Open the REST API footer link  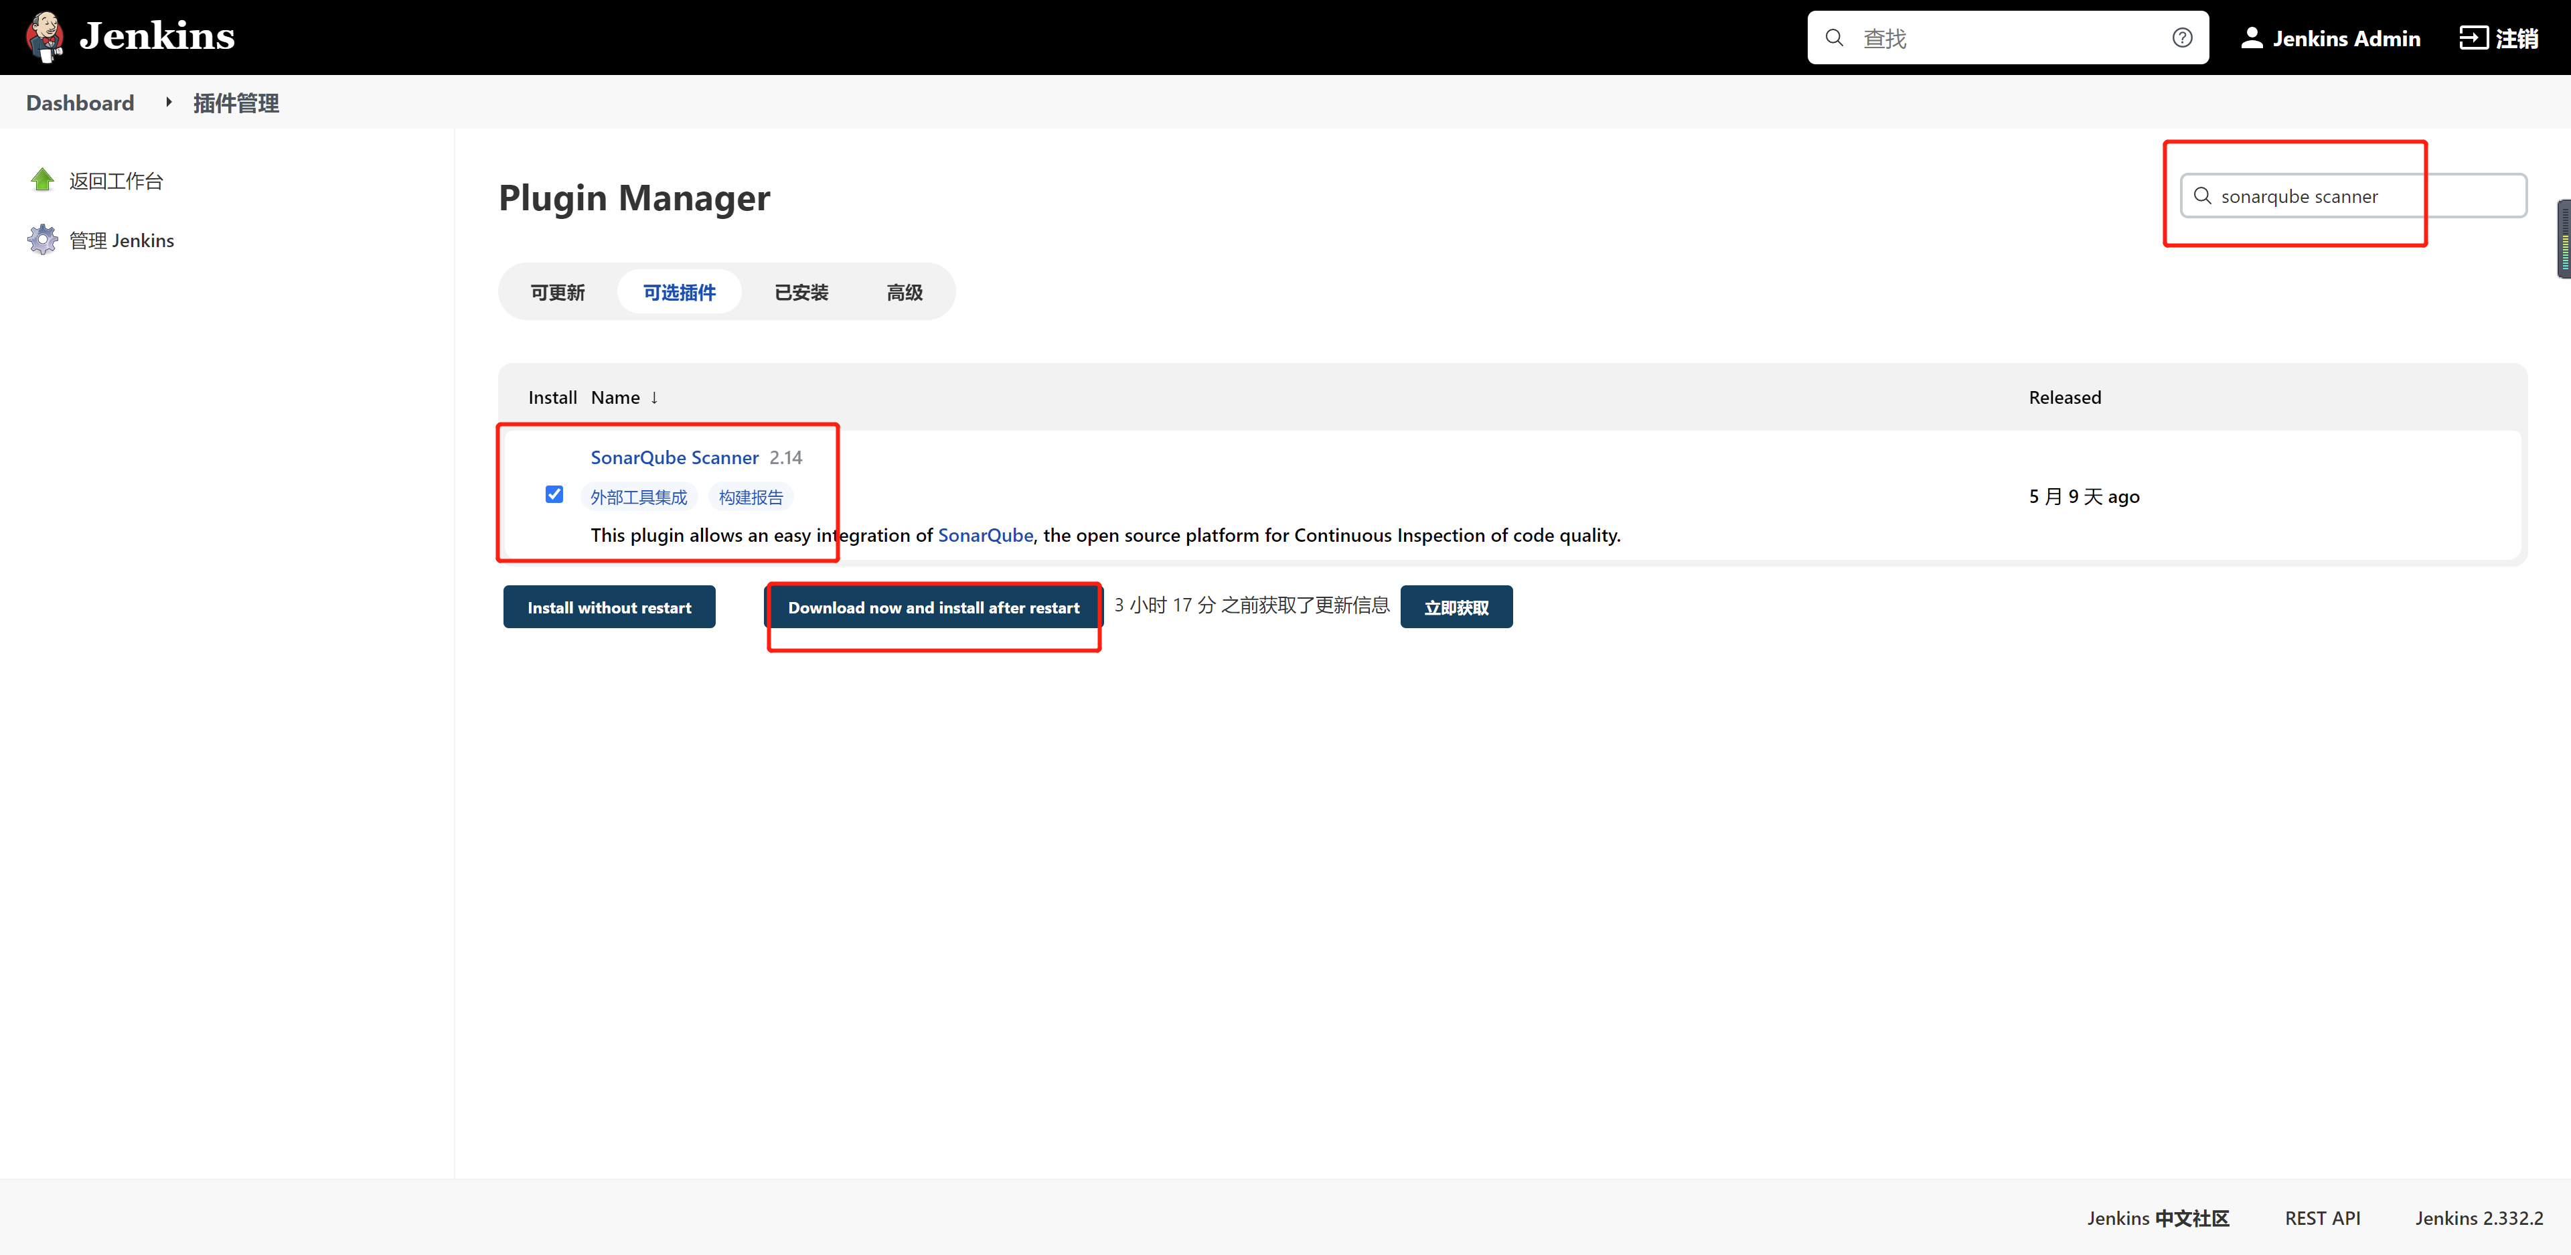tap(2323, 1218)
